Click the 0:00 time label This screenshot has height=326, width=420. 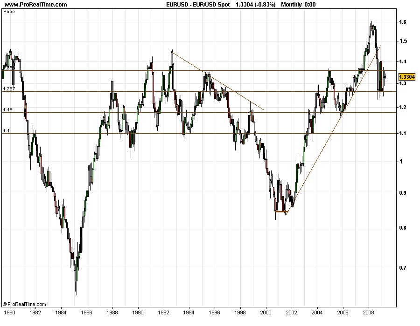pos(310,5)
